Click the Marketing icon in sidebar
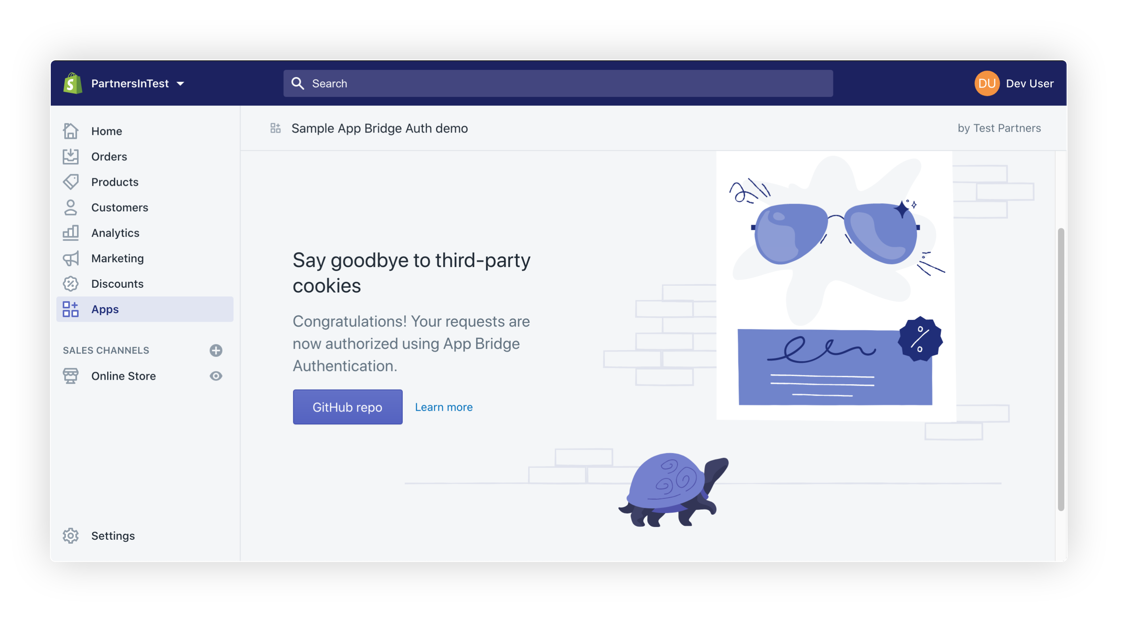Image resolution: width=1131 pixels, height=631 pixels. (x=71, y=258)
